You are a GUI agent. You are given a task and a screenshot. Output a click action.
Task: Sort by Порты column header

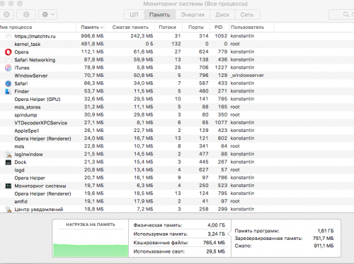click(x=196, y=28)
